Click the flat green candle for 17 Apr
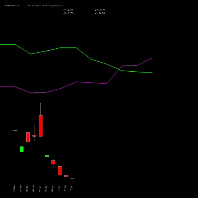 tap(72, 178)
